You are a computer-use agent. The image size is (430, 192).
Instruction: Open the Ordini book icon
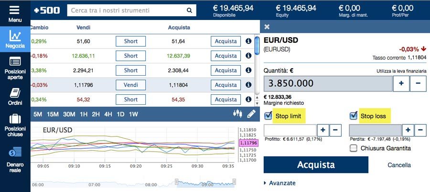(15, 93)
